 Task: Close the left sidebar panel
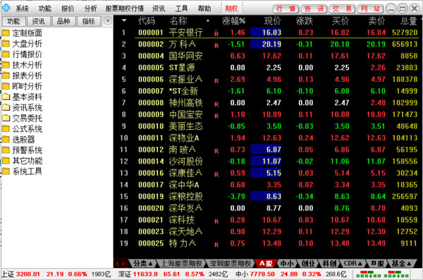coord(108,20)
